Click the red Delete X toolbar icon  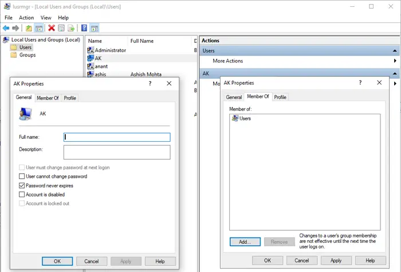[x=52, y=28]
